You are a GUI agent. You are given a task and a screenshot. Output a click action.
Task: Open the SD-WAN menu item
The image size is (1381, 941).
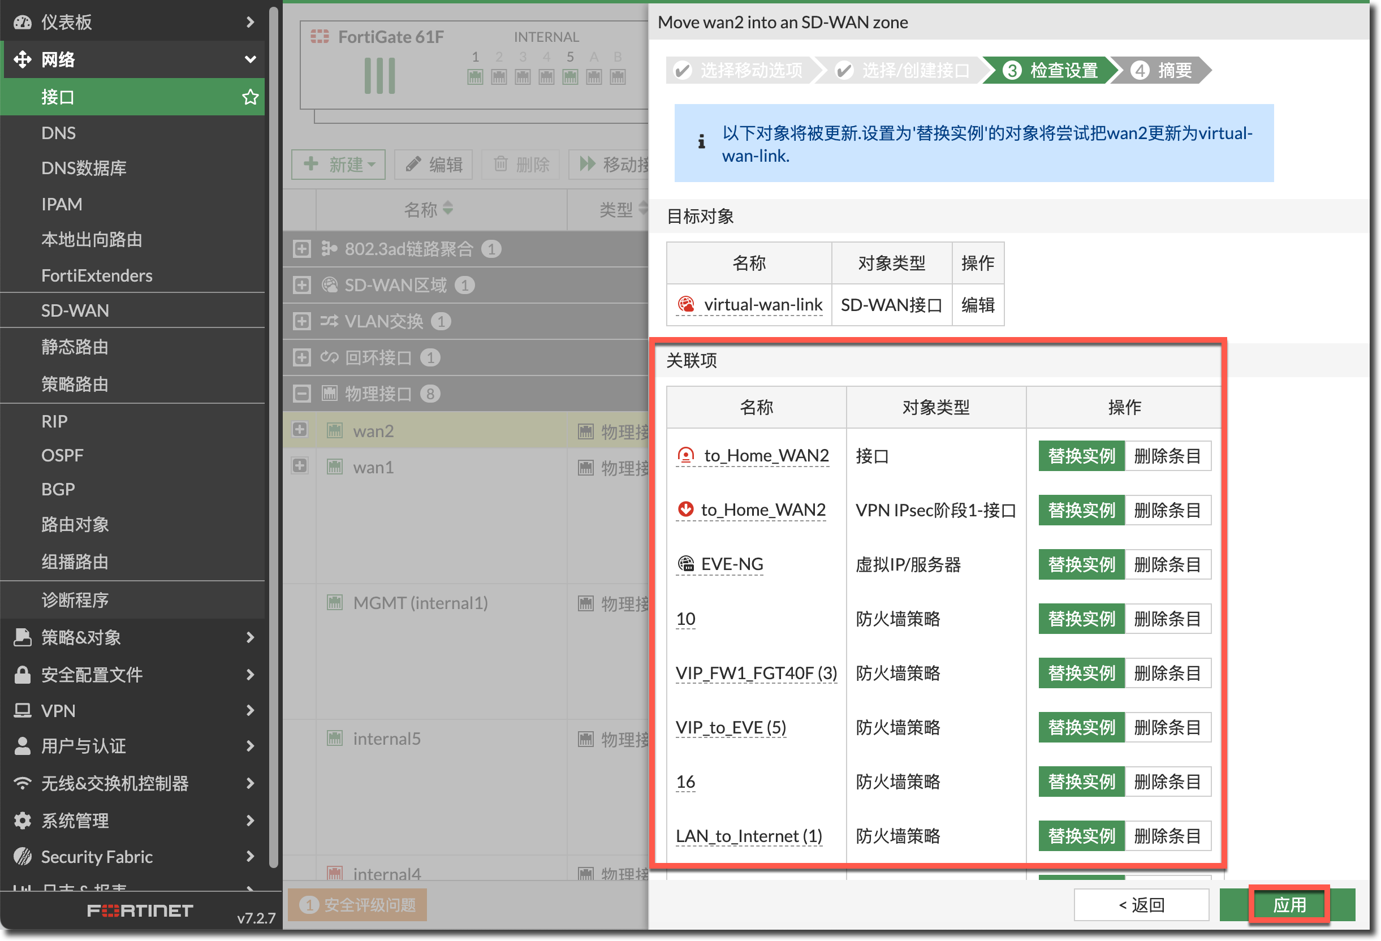75,310
